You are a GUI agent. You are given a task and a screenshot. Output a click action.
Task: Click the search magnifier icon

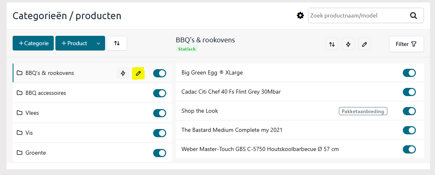413,15
